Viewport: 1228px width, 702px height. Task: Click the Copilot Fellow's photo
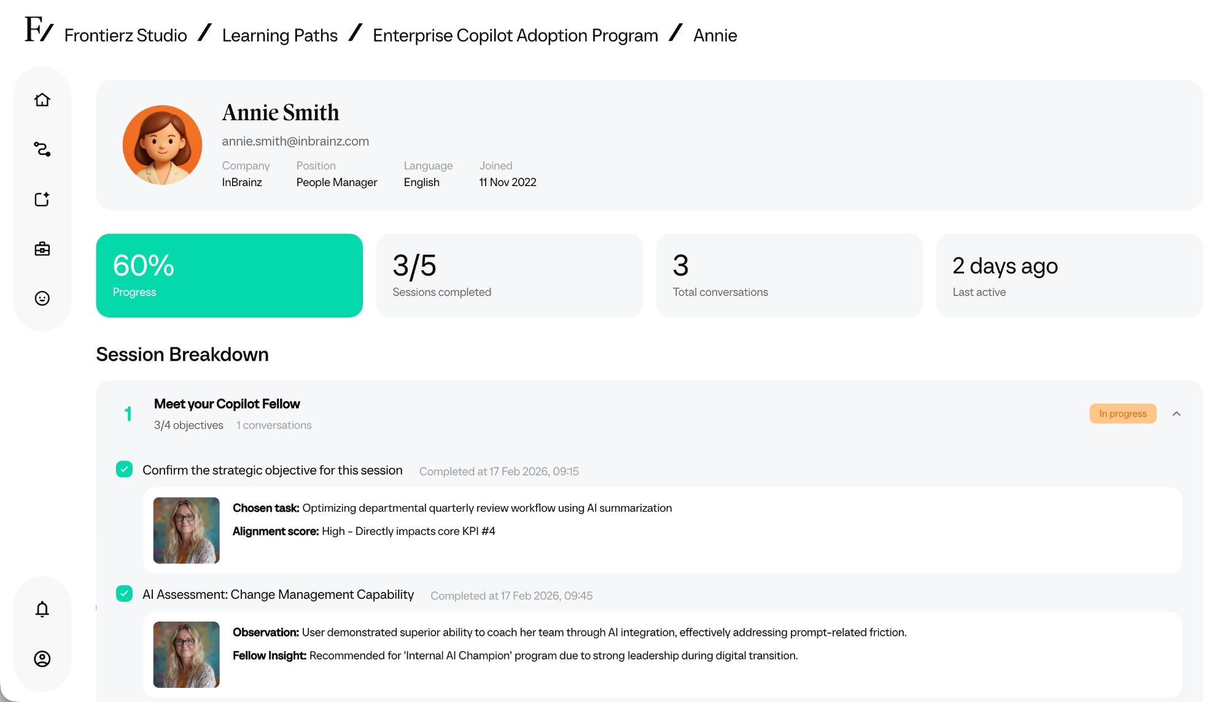[x=186, y=530]
